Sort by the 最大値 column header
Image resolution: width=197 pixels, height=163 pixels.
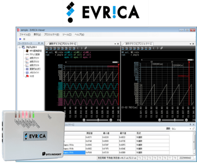click(x=127, y=133)
